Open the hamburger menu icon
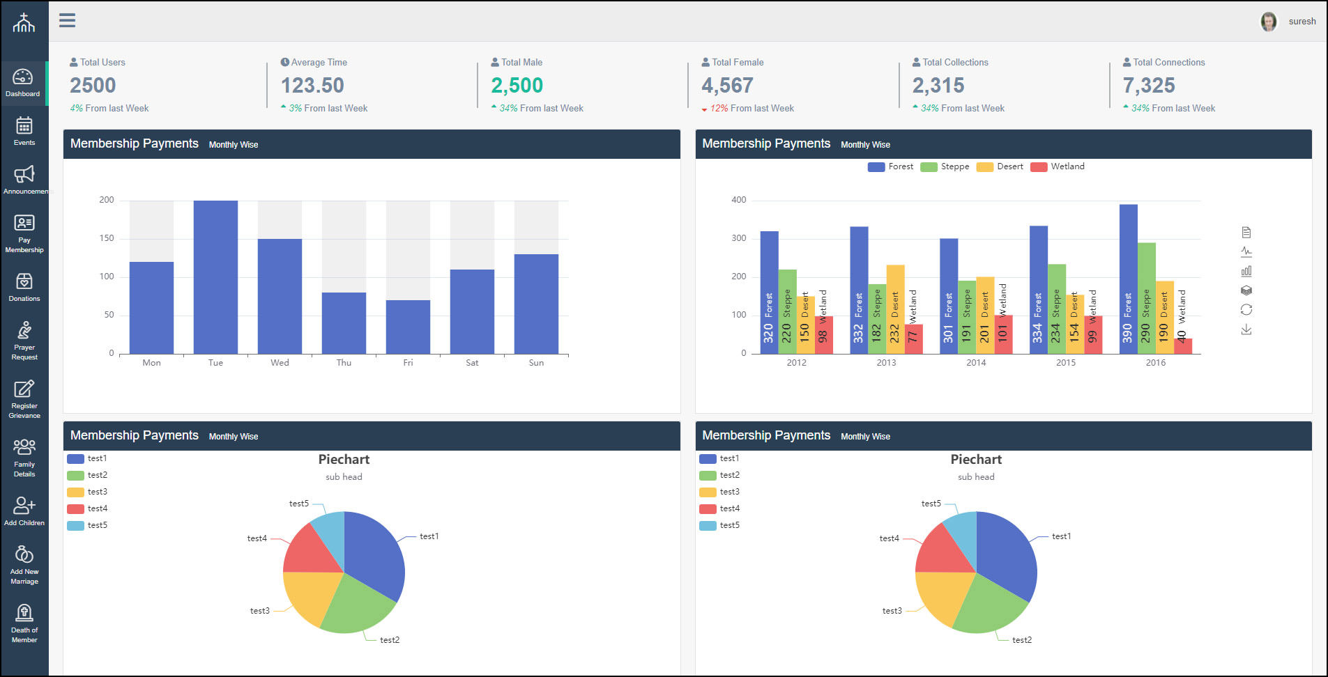 point(67,20)
